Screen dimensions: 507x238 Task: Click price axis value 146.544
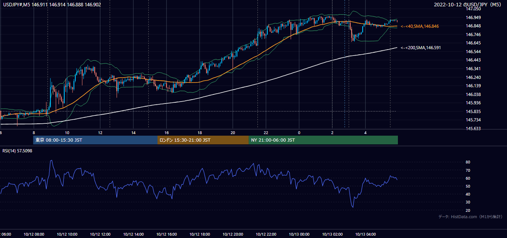(x=474, y=52)
